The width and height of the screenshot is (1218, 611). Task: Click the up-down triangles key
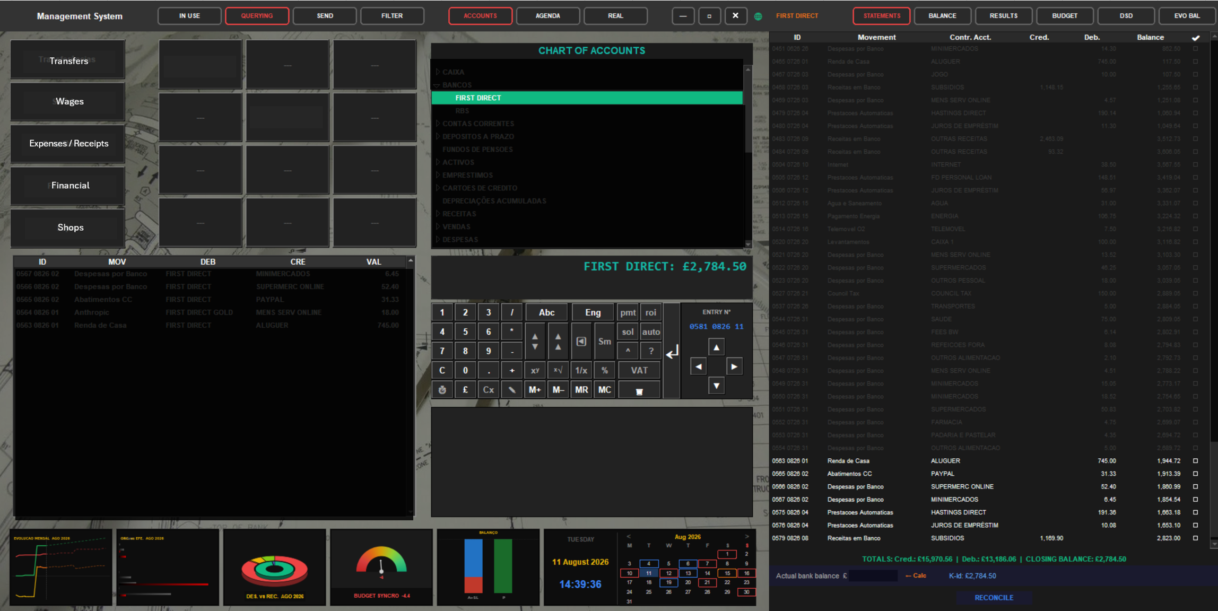pos(535,342)
